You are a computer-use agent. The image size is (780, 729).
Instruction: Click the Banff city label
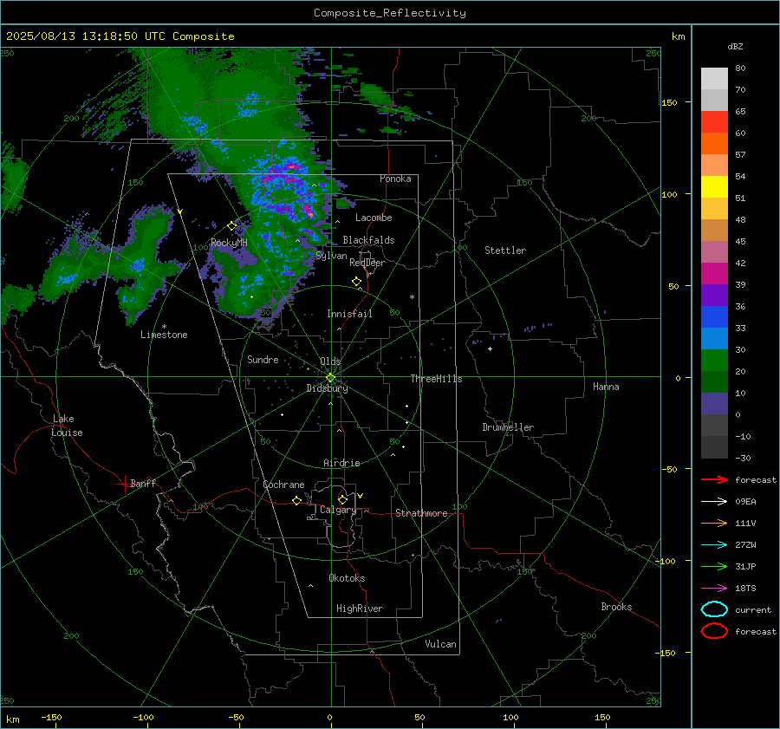pyautogui.click(x=143, y=483)
